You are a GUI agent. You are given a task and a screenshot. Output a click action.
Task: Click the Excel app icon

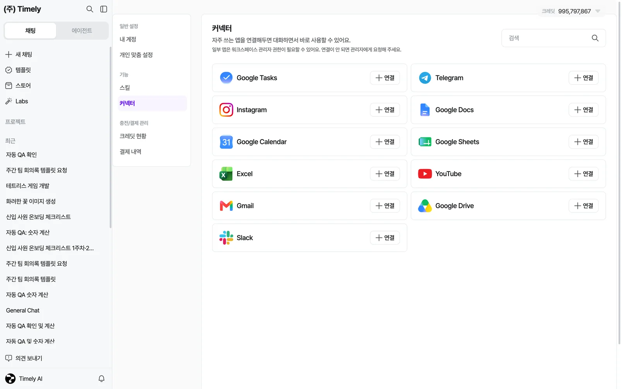(226, 174)
